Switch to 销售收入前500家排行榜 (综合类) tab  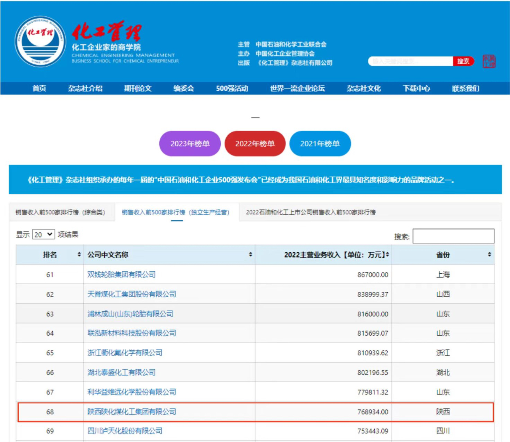[x=61, y=212]
